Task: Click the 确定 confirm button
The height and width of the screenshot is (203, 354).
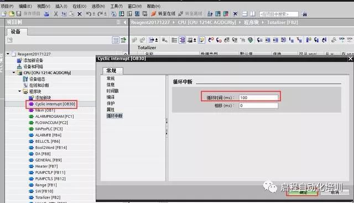Action: coord(303,192)
